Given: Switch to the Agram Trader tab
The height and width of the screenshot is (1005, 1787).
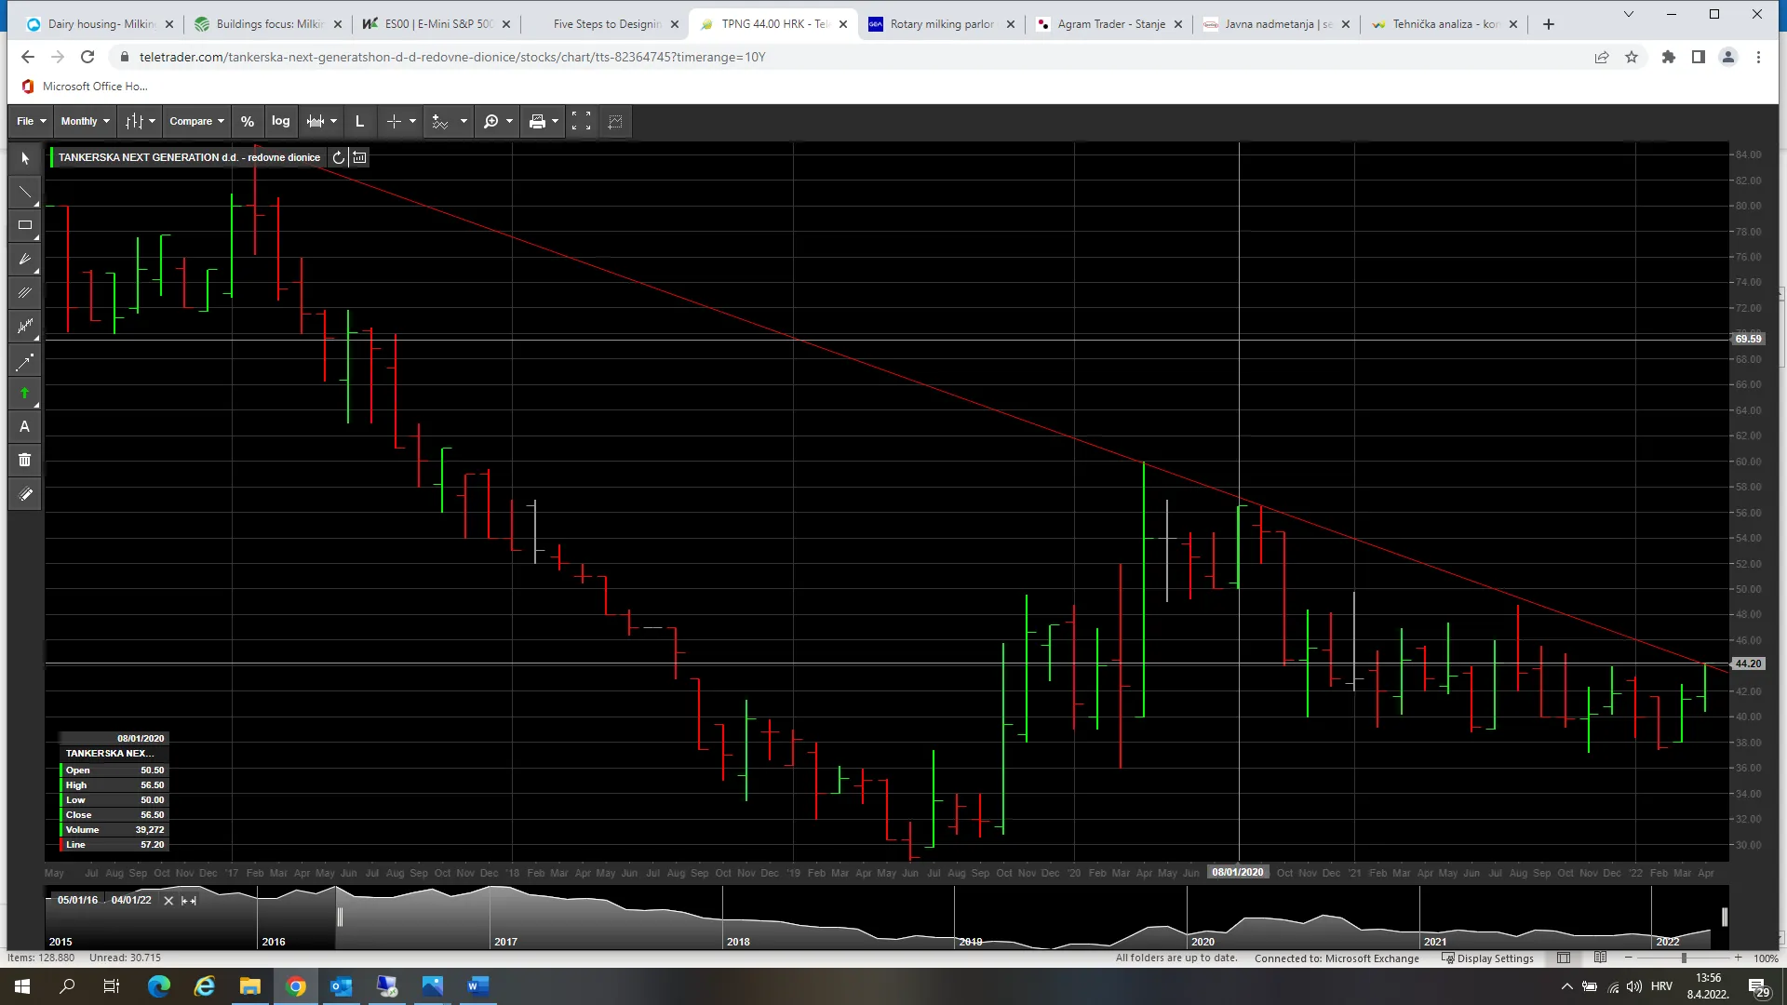Looking at the screenshot, I should [x=1110, y=24].
